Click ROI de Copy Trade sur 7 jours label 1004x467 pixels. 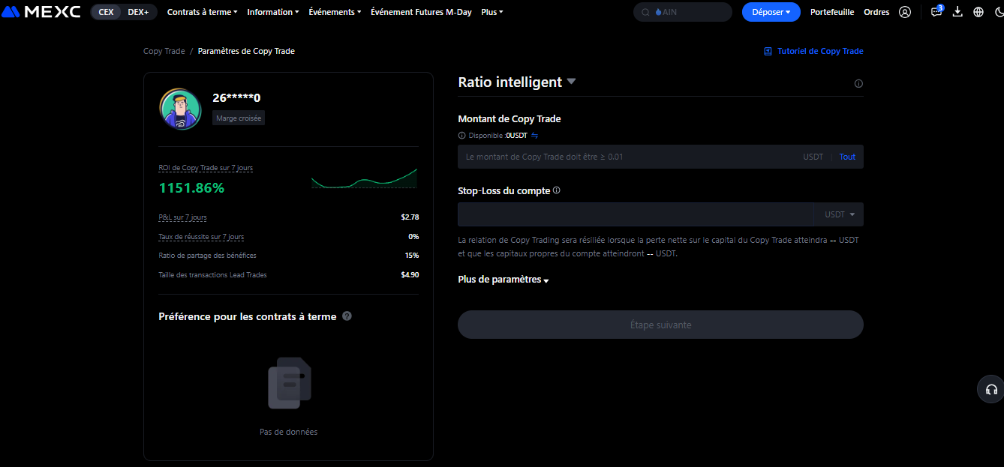click(206, 168)
